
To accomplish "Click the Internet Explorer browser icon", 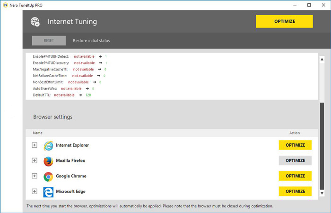I will (x=48, y=145).
